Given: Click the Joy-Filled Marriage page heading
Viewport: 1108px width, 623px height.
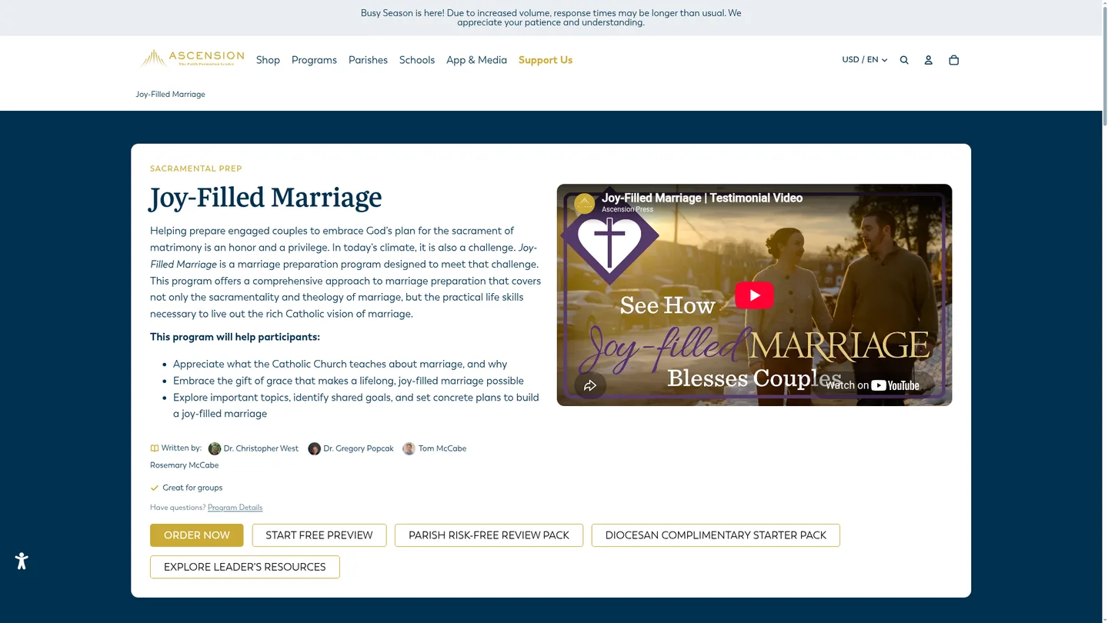Looking at the screenshot, I should tap(265, 198).
